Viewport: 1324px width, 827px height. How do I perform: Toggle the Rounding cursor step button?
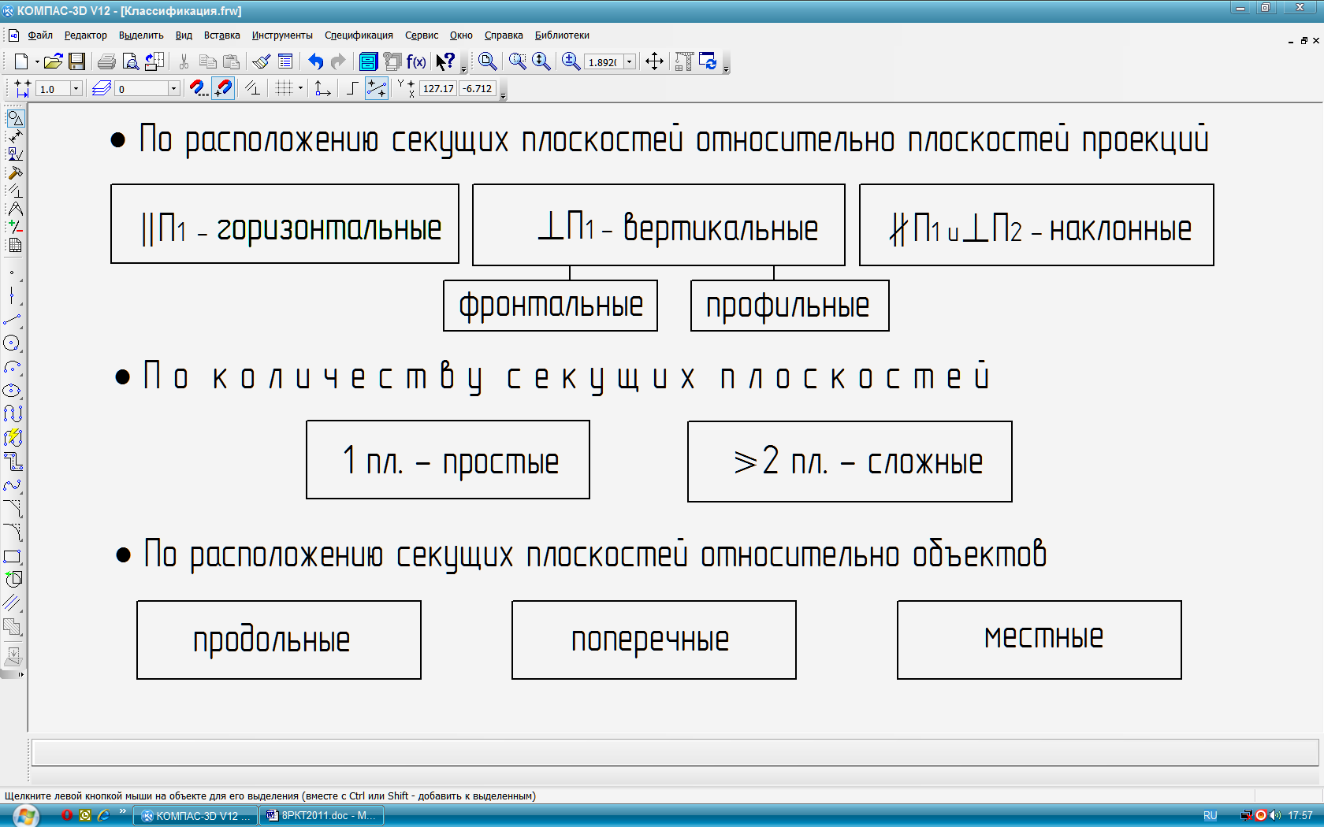(x=377, y=88)
